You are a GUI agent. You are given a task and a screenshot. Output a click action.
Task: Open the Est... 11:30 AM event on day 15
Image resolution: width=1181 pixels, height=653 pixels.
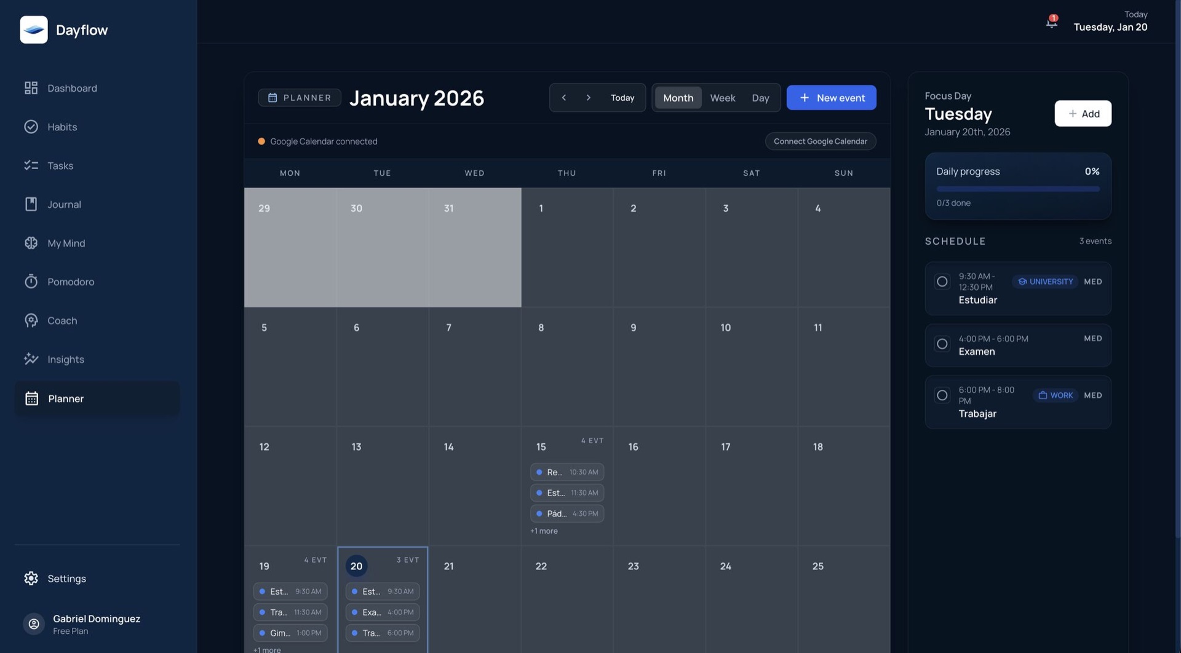(x=567, y=493)
